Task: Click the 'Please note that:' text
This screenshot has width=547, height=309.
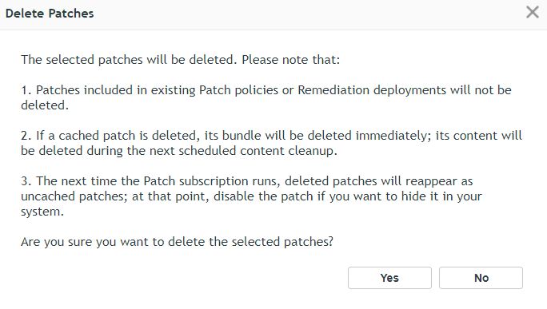Action: [x=290, y=60]
